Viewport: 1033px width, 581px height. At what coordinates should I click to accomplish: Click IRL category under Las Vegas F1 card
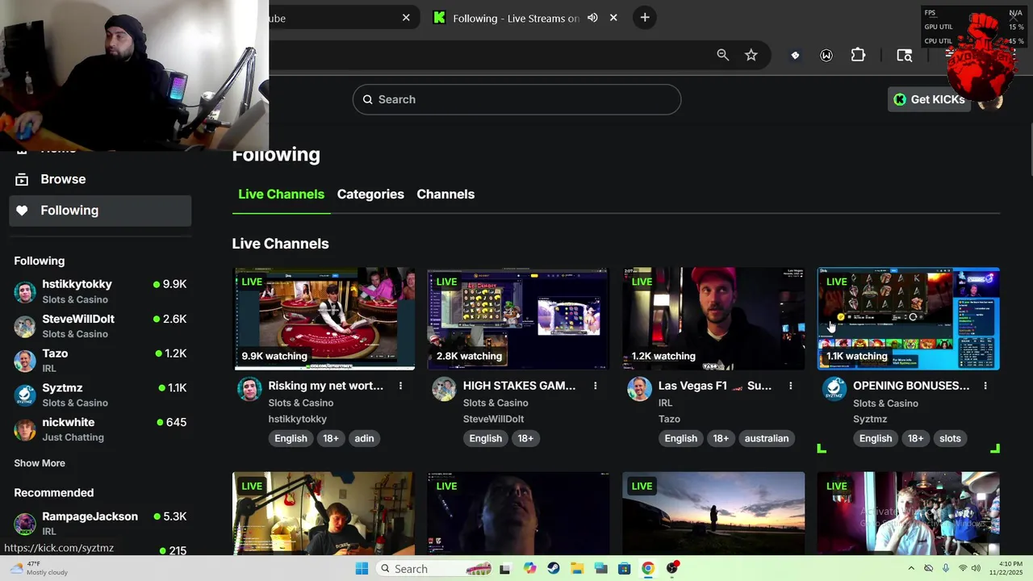[x=665, y=403]
